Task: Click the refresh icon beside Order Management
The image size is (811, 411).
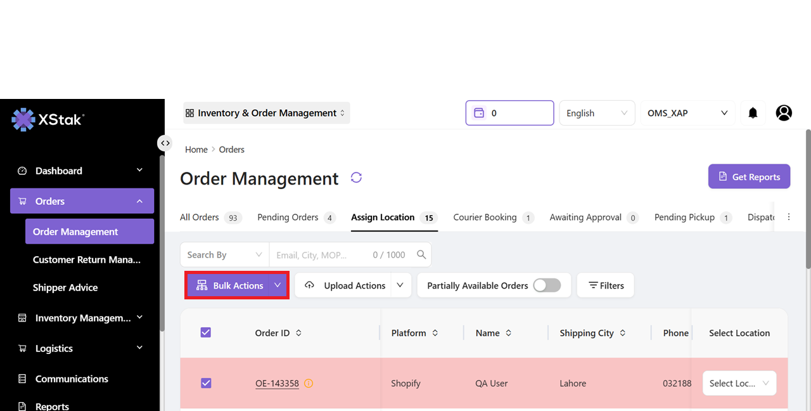Action: pos(356,178)
